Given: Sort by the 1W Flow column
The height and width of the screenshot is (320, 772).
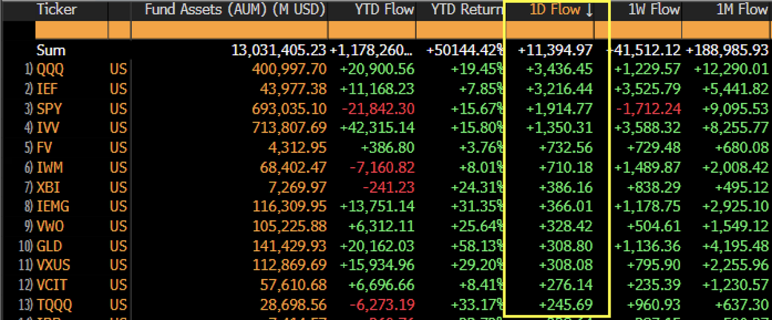Looking at the screenshot, I should (x=653, y=10).
